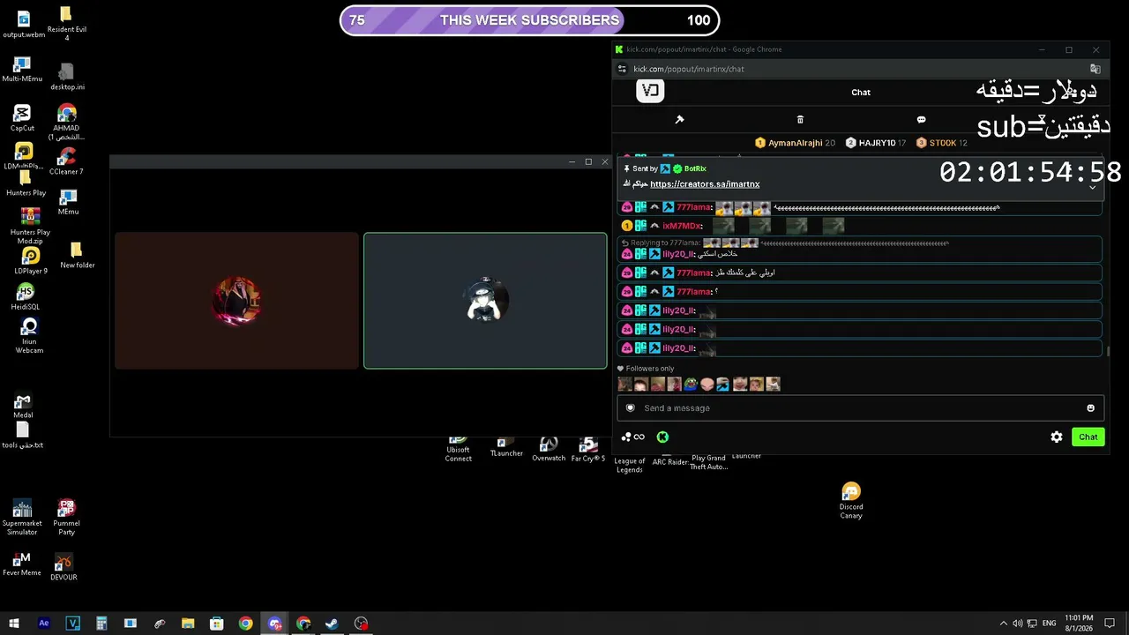Open the Hunters Play Mod.zip archive
The height and width of the screenshot is (635, 1129).
[x=30, y=226]
